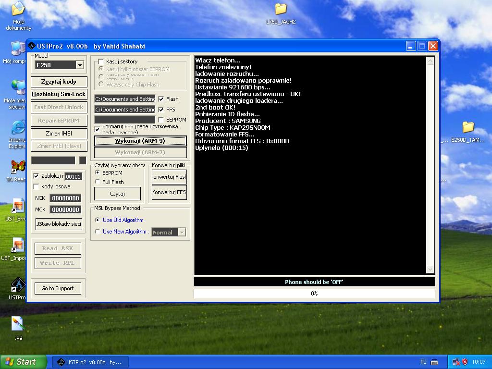Click the NCK code input field
Image resolution: width=492 pixels, height=369 pixels.
pyautogui.click(x=65, y=198)
